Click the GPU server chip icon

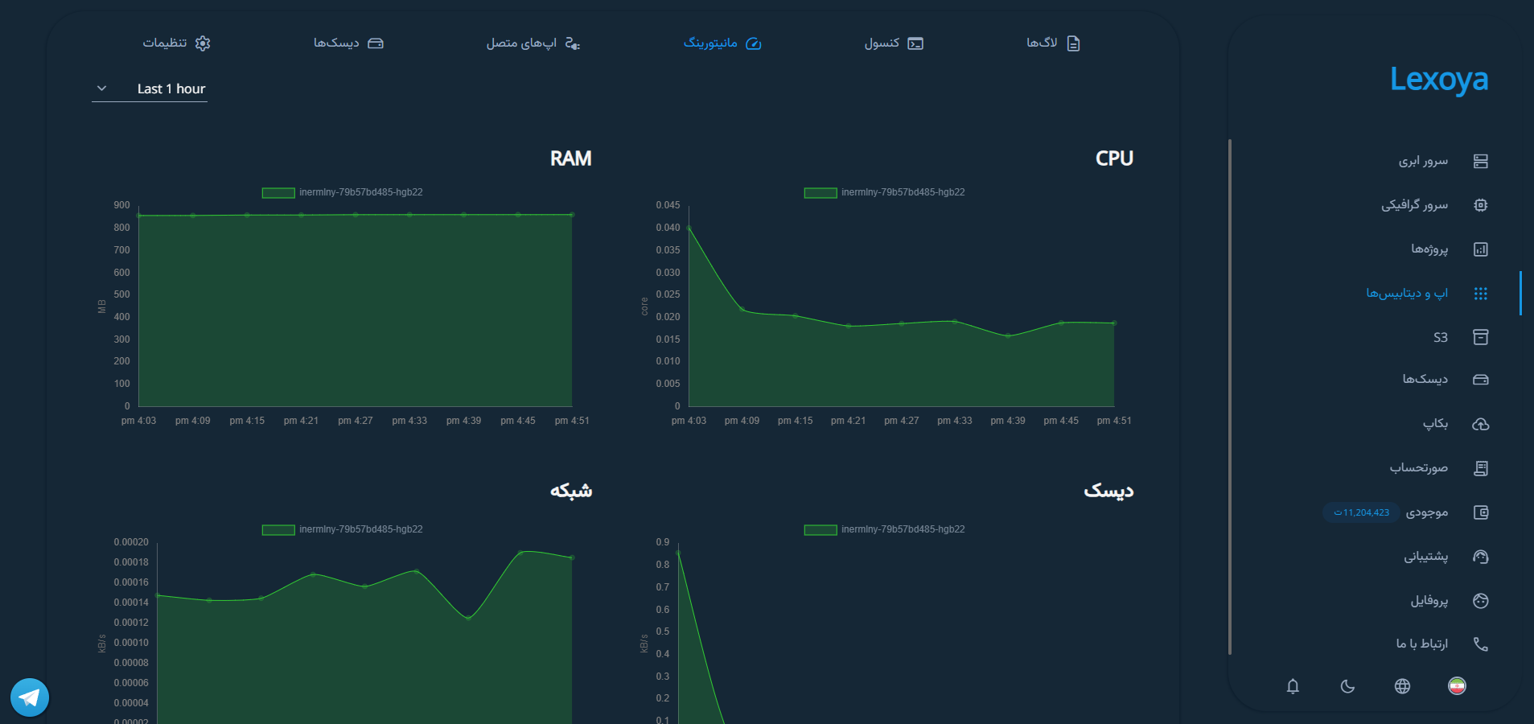1480,205
